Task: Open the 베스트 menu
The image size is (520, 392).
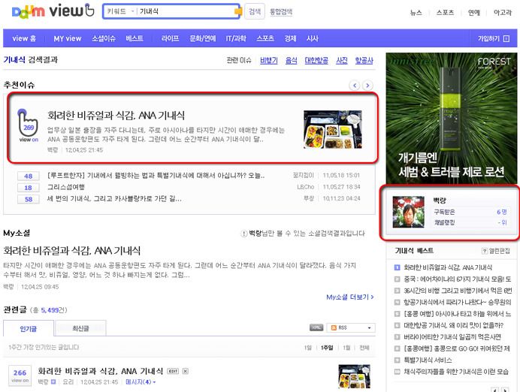Action: [135, 38]
